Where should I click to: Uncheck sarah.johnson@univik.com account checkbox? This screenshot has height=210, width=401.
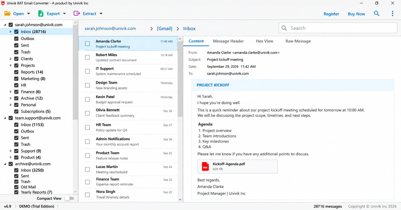point(11,25)
